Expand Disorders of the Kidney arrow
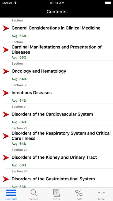Viewport: 113px width, 201px height. 6,157
